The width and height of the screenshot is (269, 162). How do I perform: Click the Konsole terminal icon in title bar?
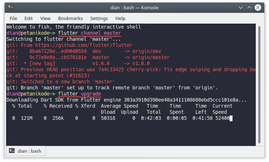(11, 8)
